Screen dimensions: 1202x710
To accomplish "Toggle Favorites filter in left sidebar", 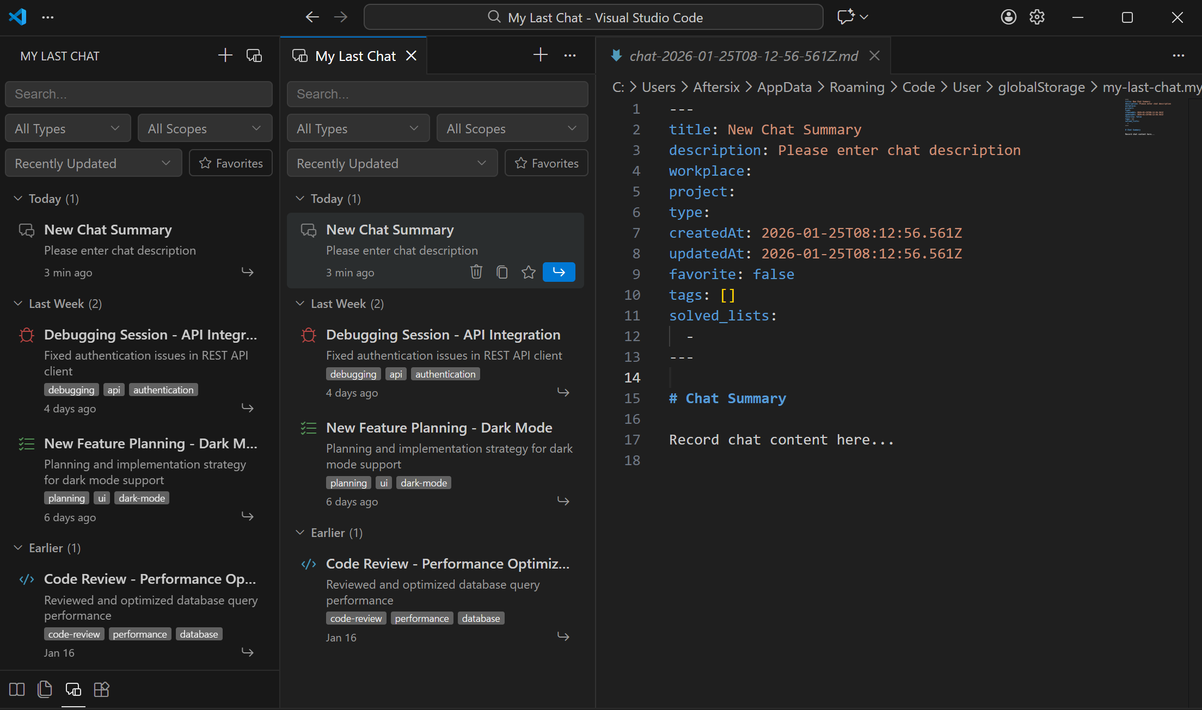I will [231, 163].
